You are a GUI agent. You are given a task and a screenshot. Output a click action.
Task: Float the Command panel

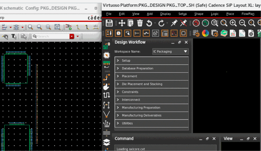207,139
